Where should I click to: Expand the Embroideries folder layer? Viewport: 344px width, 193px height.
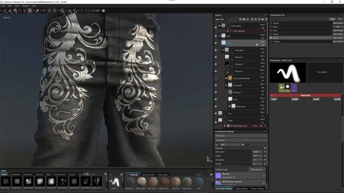tap(226, 78)
